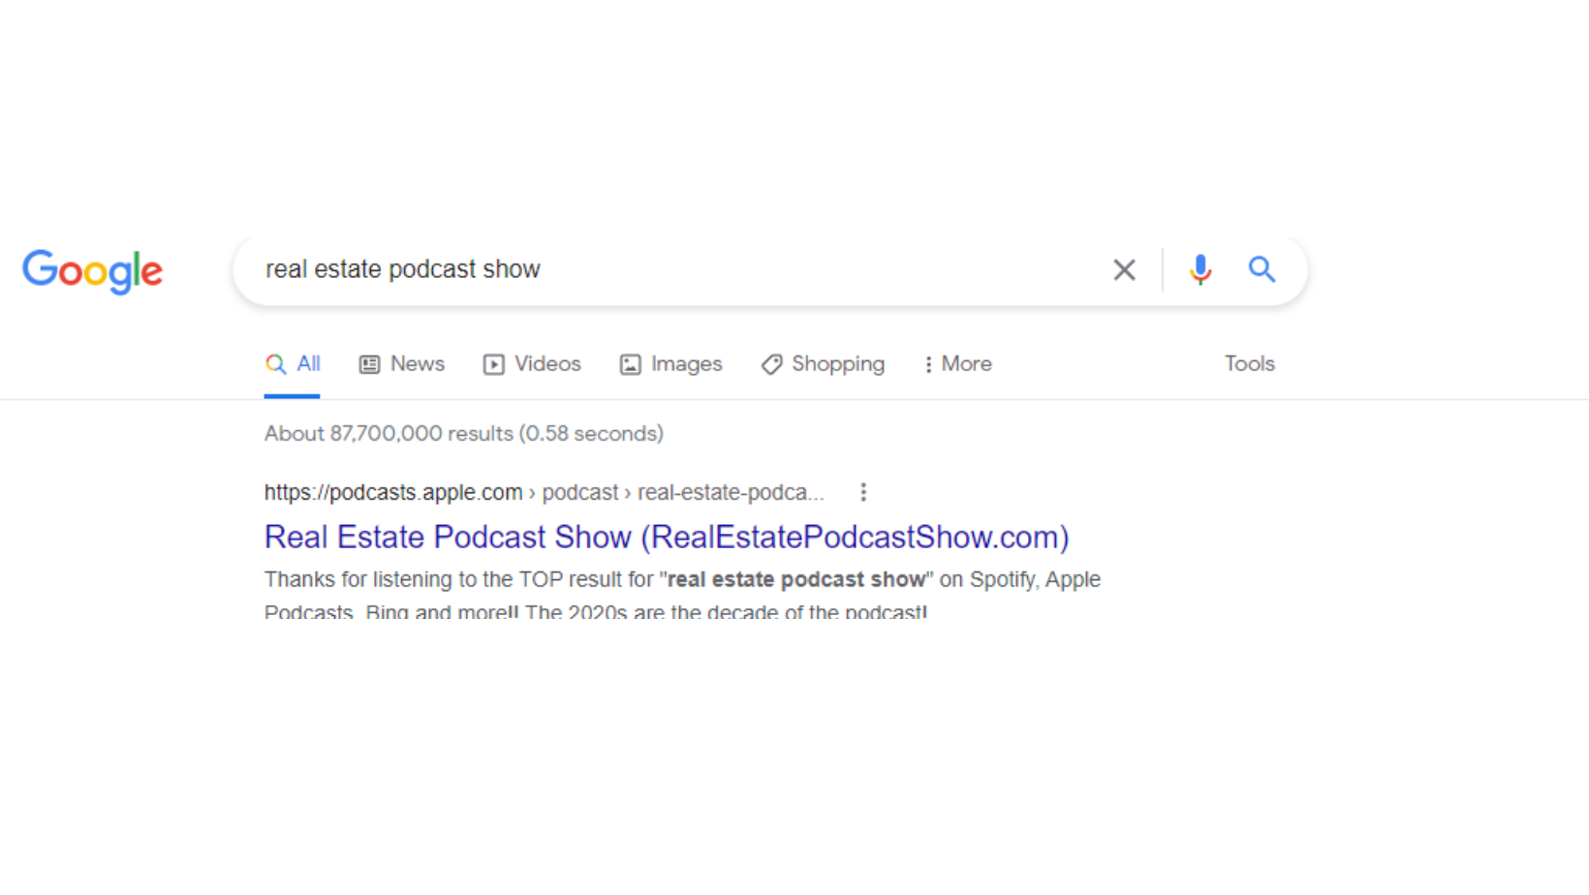This screenshot has height=895, width=1589.
Task: Open the three-dot options next to the Apple Podcasts result
Action: tap(862, 492)
